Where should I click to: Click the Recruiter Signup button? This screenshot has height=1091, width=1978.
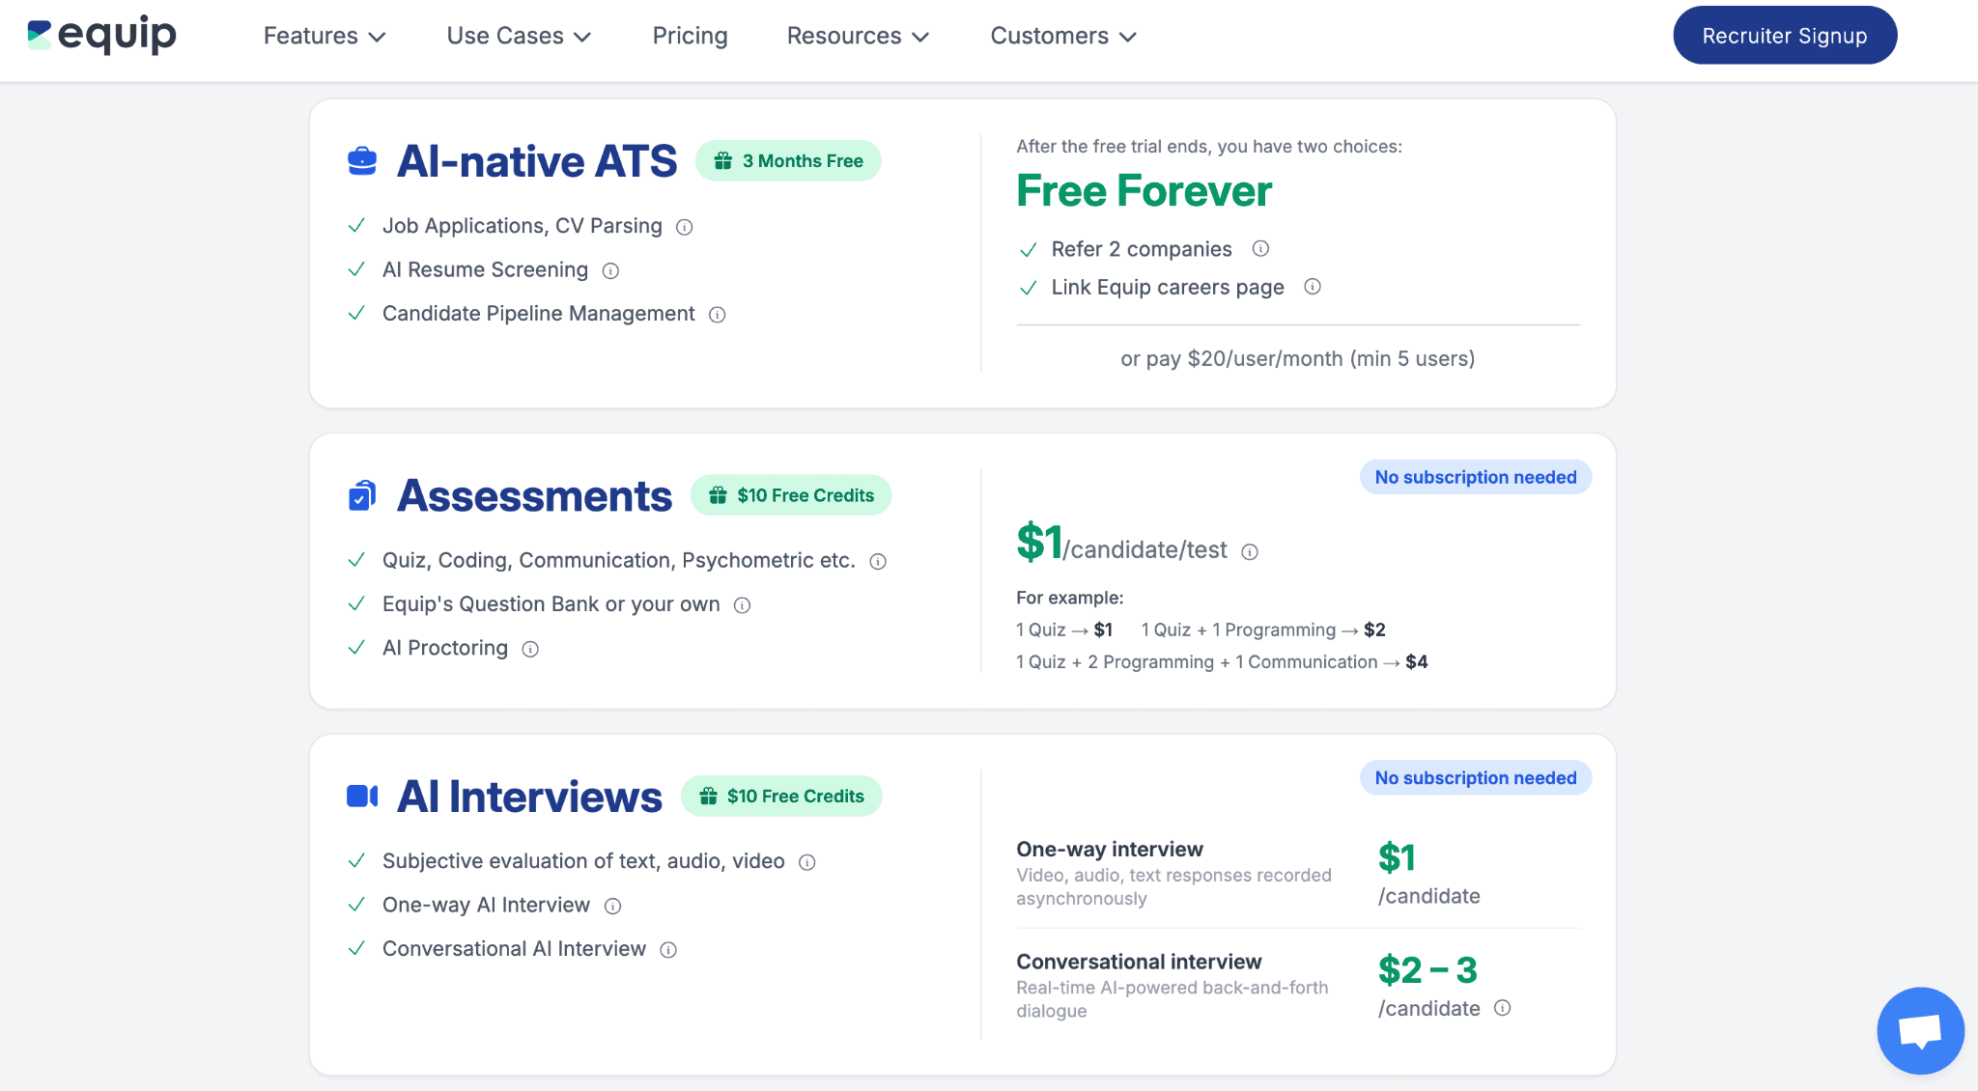pyautogui.click(x=1784, y=36)
